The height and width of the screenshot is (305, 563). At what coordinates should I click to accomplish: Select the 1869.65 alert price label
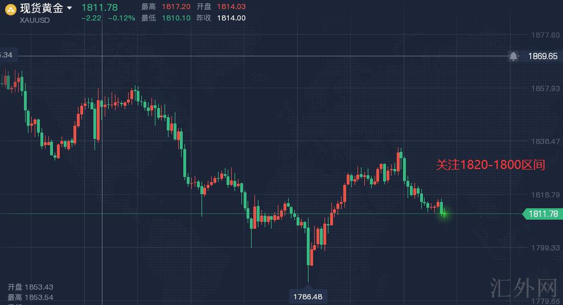pyautogui.click(x=542, y=56)
